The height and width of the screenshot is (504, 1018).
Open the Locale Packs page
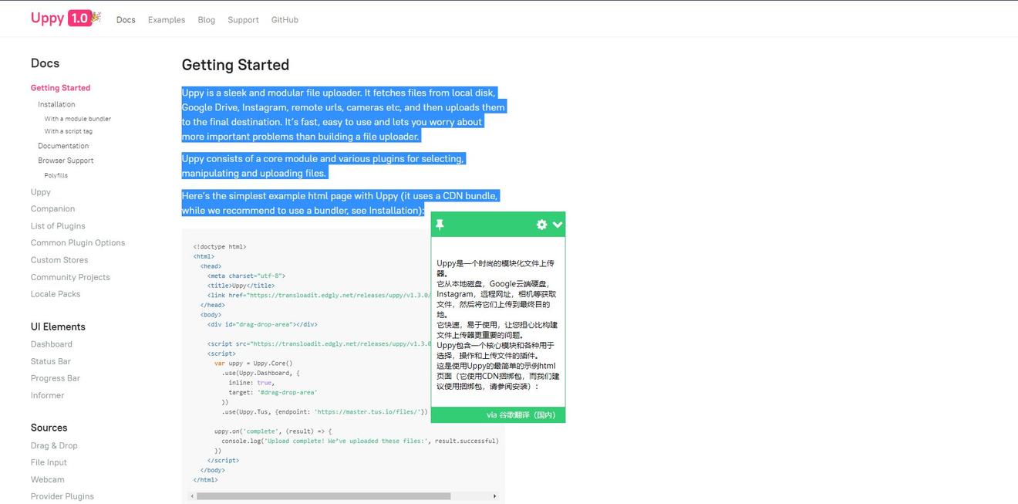(x=56, y=293)
